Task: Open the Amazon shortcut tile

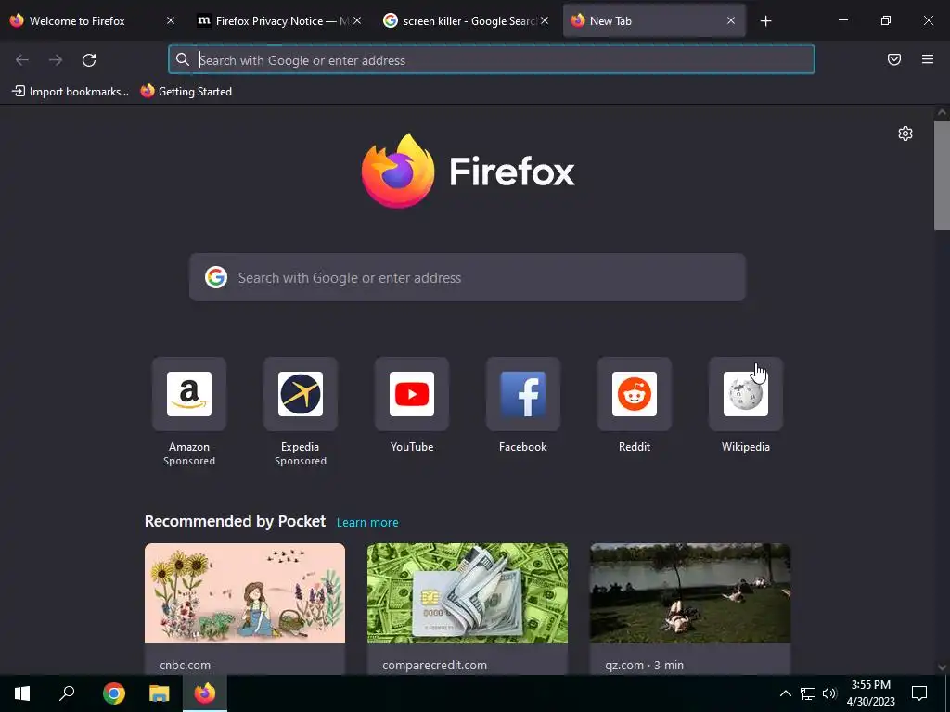Action: click(189, 394)
